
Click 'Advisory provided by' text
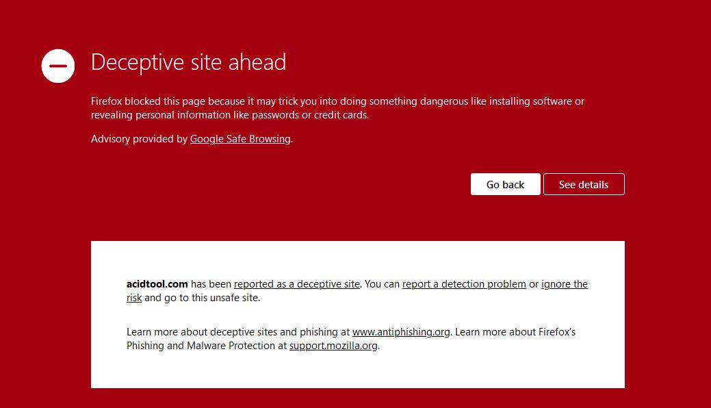(139, 139)
